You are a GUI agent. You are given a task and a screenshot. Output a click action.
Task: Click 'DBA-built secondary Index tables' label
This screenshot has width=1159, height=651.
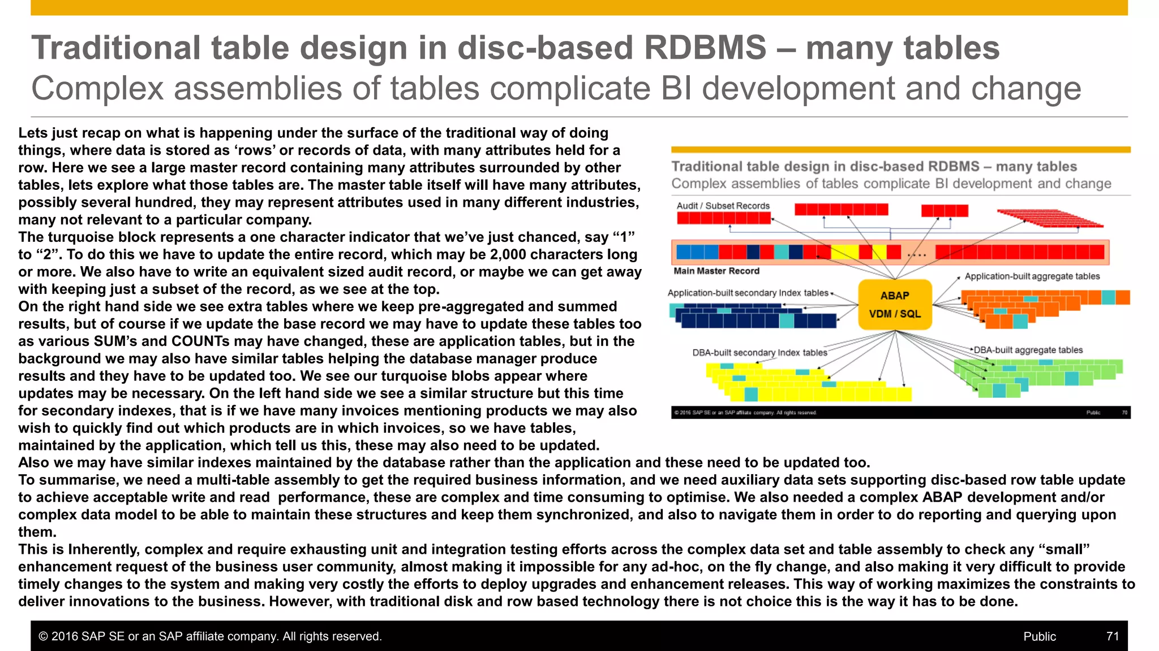click(x=759, y=353)
